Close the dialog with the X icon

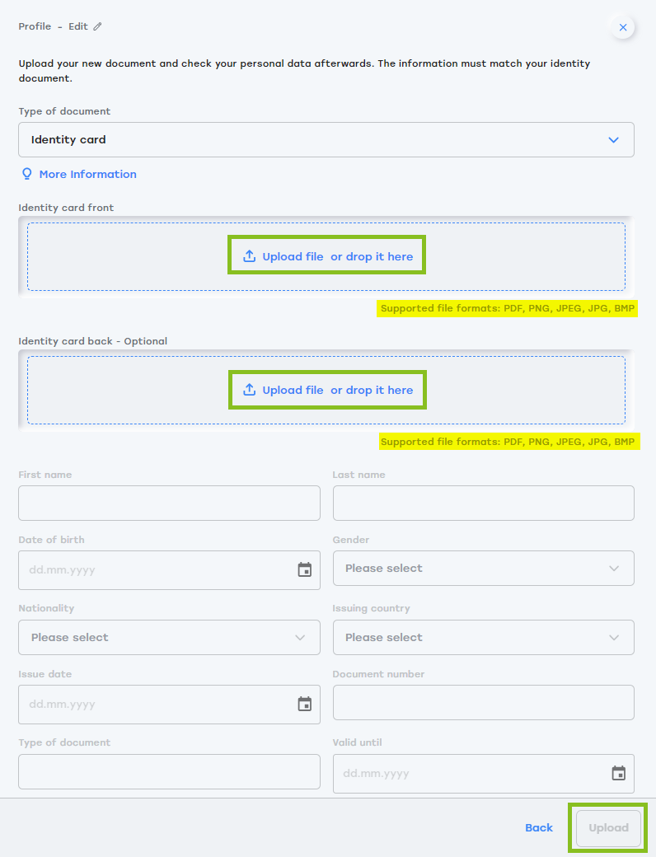click(623, 27)
